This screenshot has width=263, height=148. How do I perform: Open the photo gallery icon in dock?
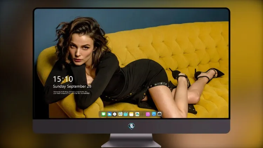coord(137,114)
